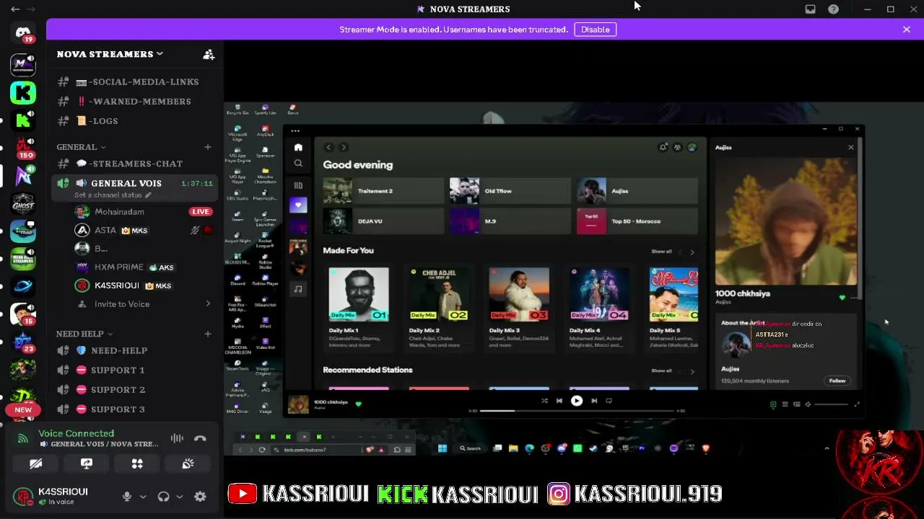
Task: Open voice connection signal details
Action: pos(23,438)
